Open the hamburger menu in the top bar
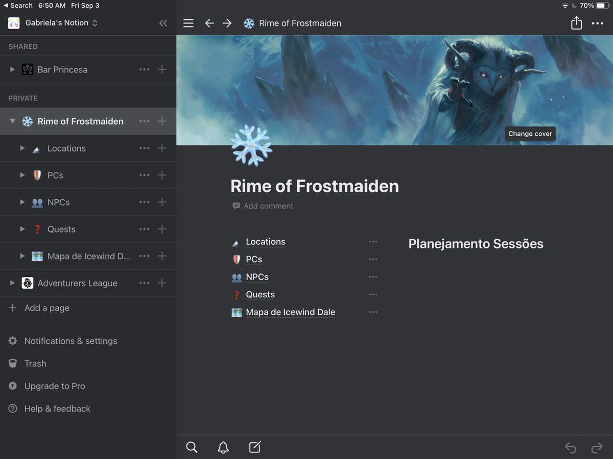Screen dimensions: 613x459 point(188,23)
